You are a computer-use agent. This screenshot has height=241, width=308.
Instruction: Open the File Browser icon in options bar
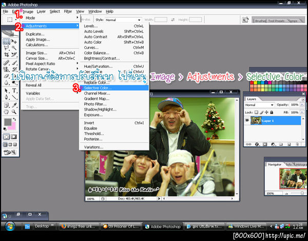245,20
